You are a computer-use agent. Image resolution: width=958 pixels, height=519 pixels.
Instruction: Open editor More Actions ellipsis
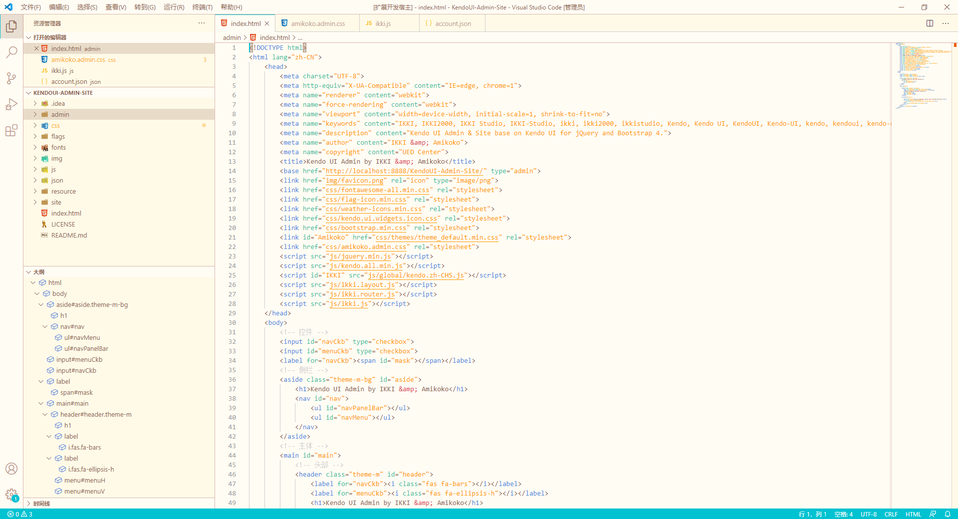tap(946, 23)
